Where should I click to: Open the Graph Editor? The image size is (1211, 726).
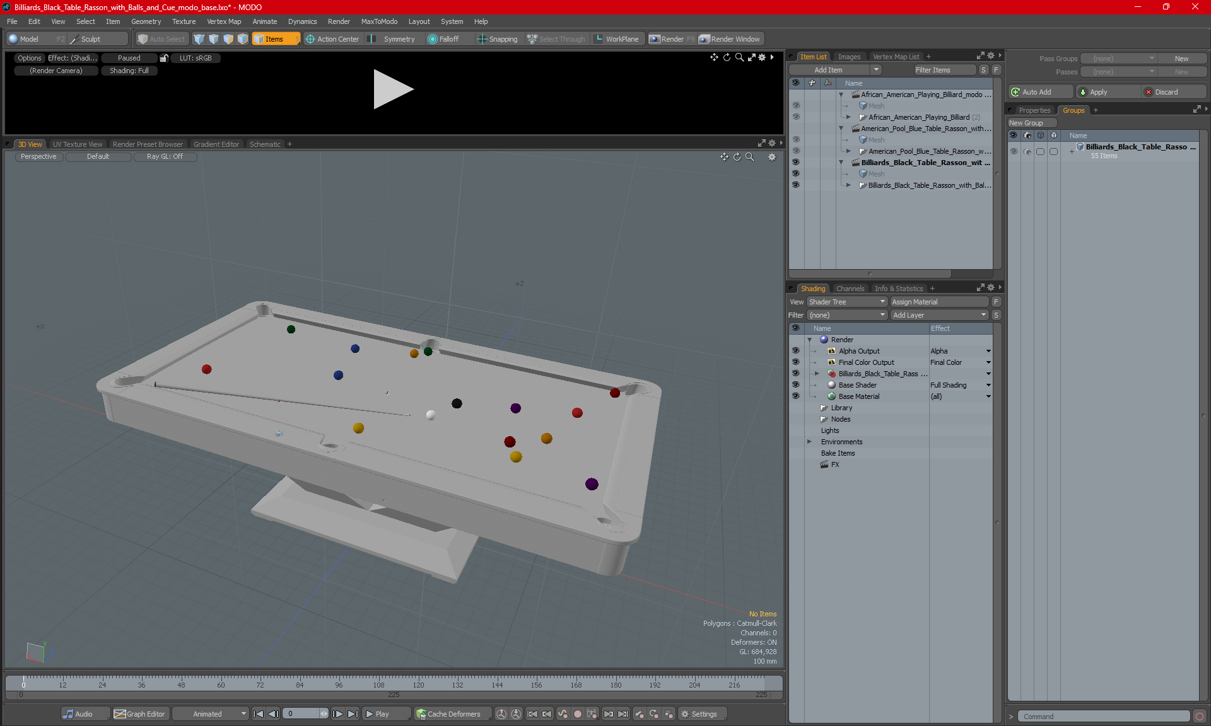point(140,714)
